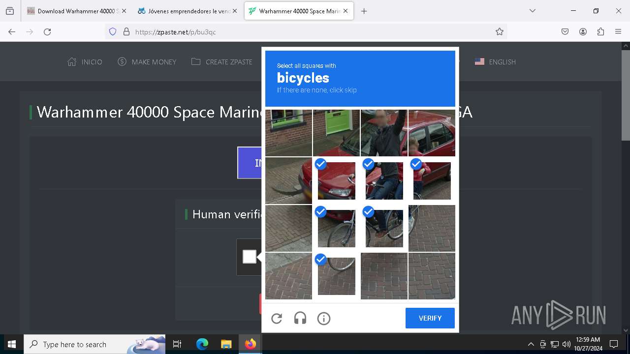The width and height of the screenshot is (630, 354).
Task: Switch to Download Warhammer 40000 tab
Action: coord(76,11)
